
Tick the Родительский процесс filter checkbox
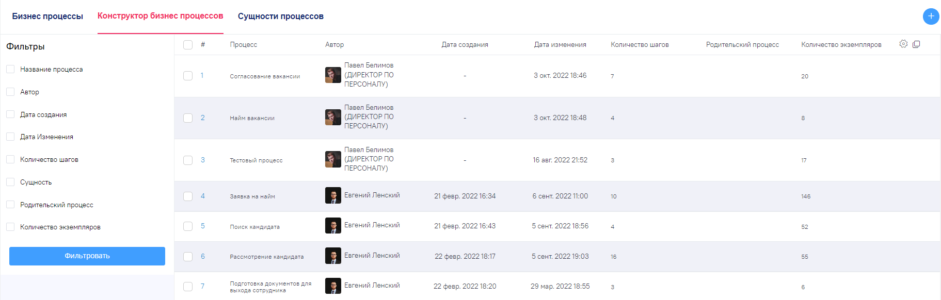pos(10,205)
